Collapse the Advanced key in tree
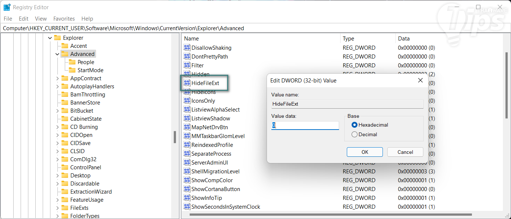Viewport: 511px width, 219px height. pos(57,54)
